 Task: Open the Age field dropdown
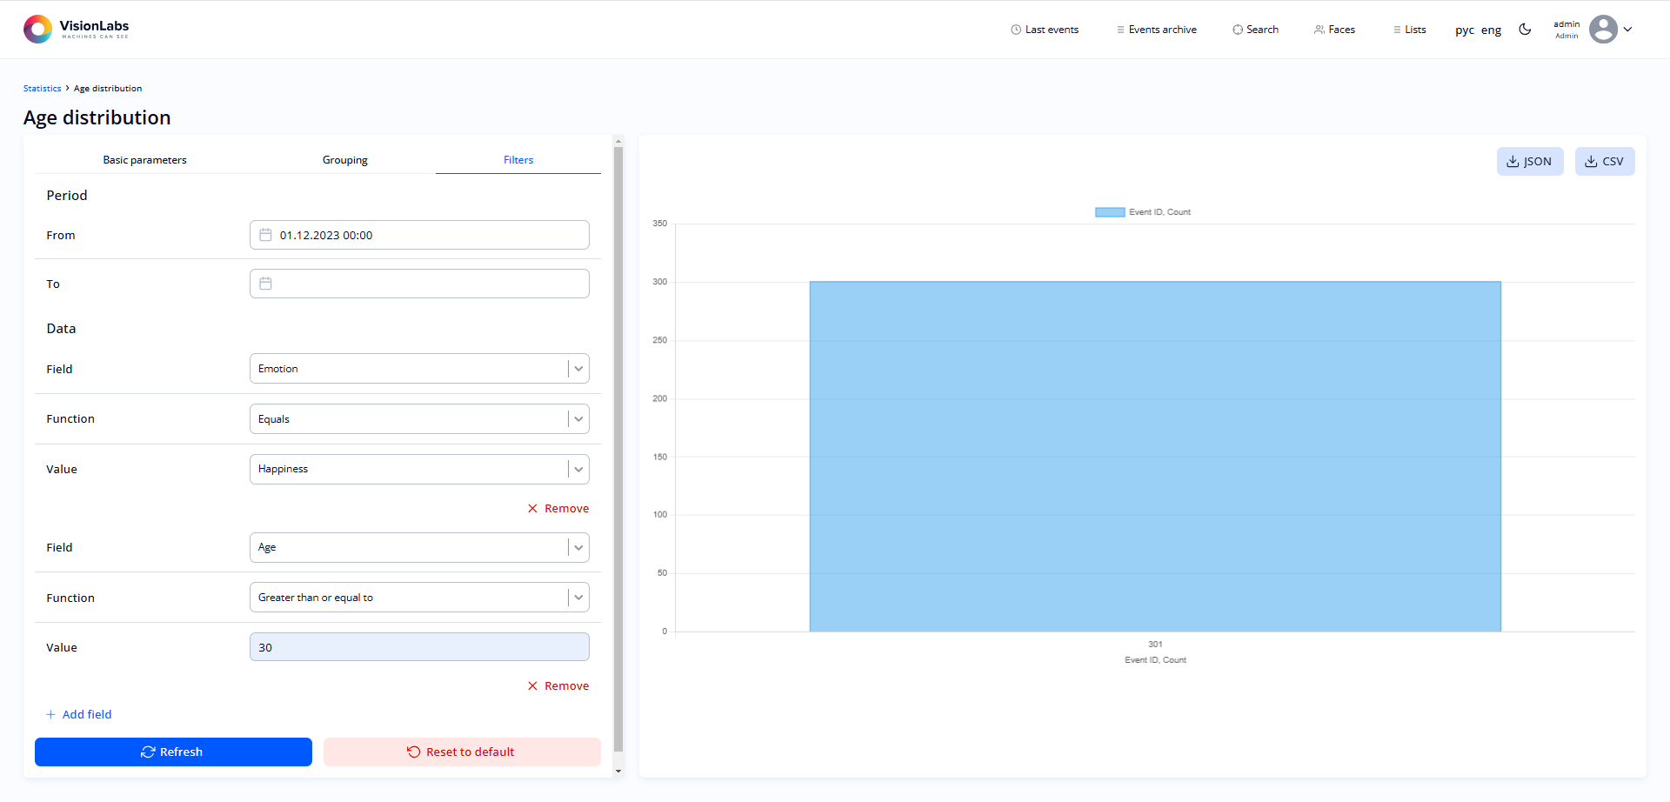tap(419, 547)
